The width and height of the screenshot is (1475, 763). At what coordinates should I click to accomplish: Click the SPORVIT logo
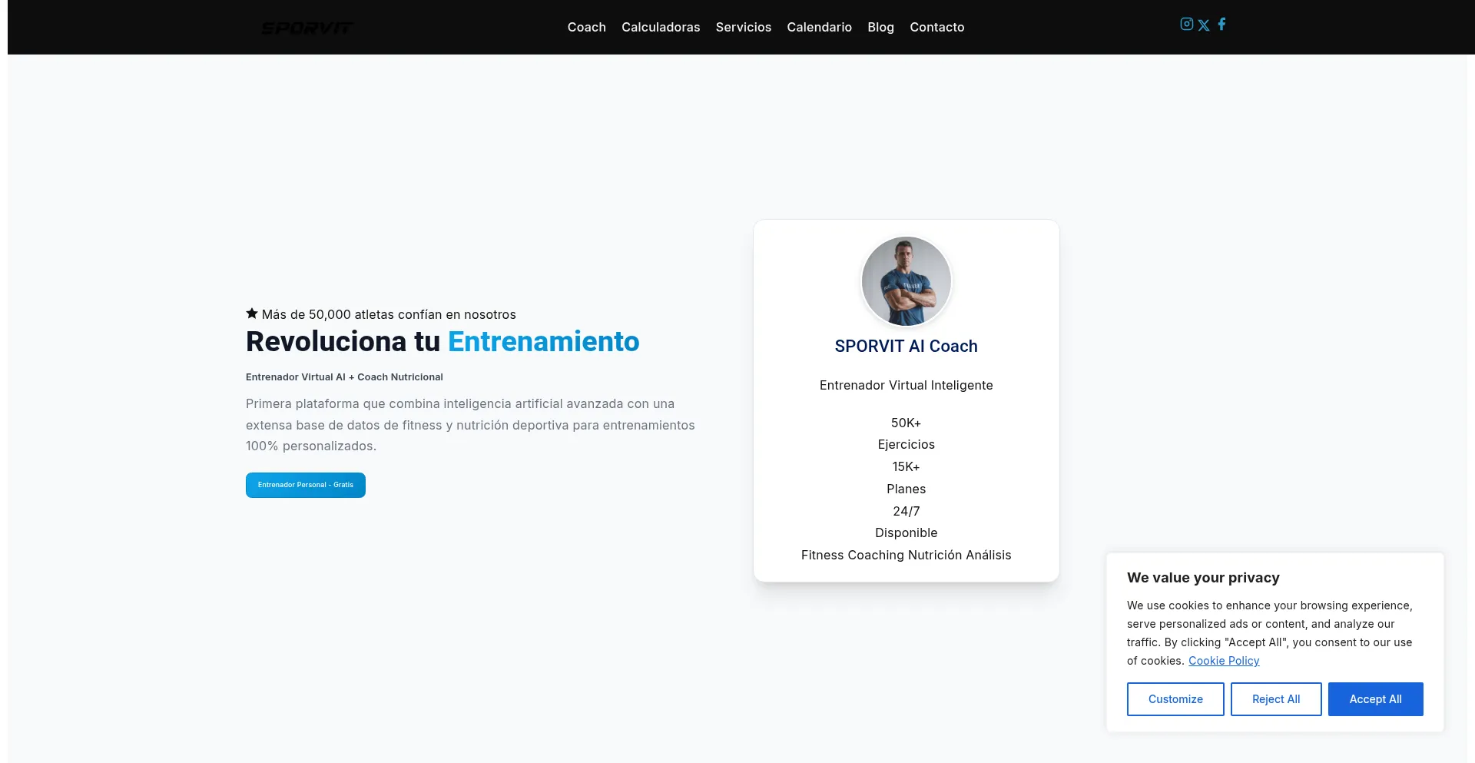(x=307, y=27)
